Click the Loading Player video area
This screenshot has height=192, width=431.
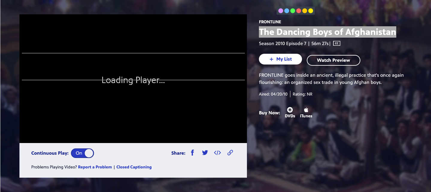pyautogui.click(x=133, y=79)
